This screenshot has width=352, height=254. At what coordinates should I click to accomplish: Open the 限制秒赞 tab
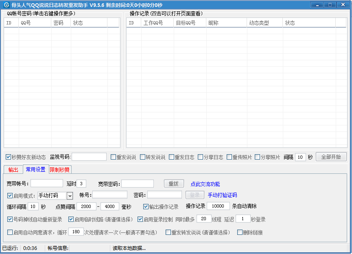tap(60, 170)
